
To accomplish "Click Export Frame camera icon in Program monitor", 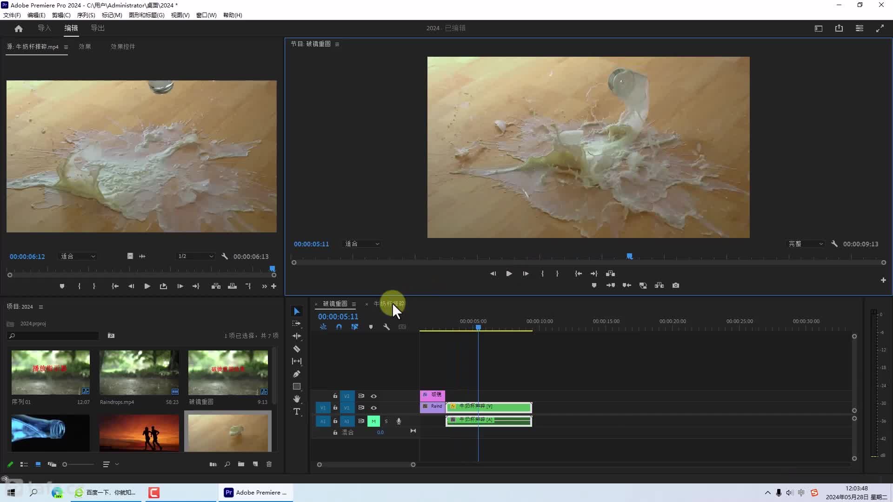I will pos(676,285).
